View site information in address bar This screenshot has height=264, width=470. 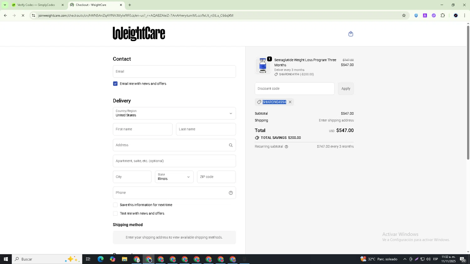pyautogui.click(x=34, y=15)
